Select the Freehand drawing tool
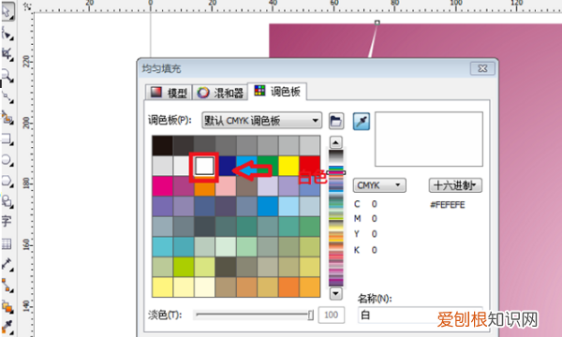 click(7, 97)
